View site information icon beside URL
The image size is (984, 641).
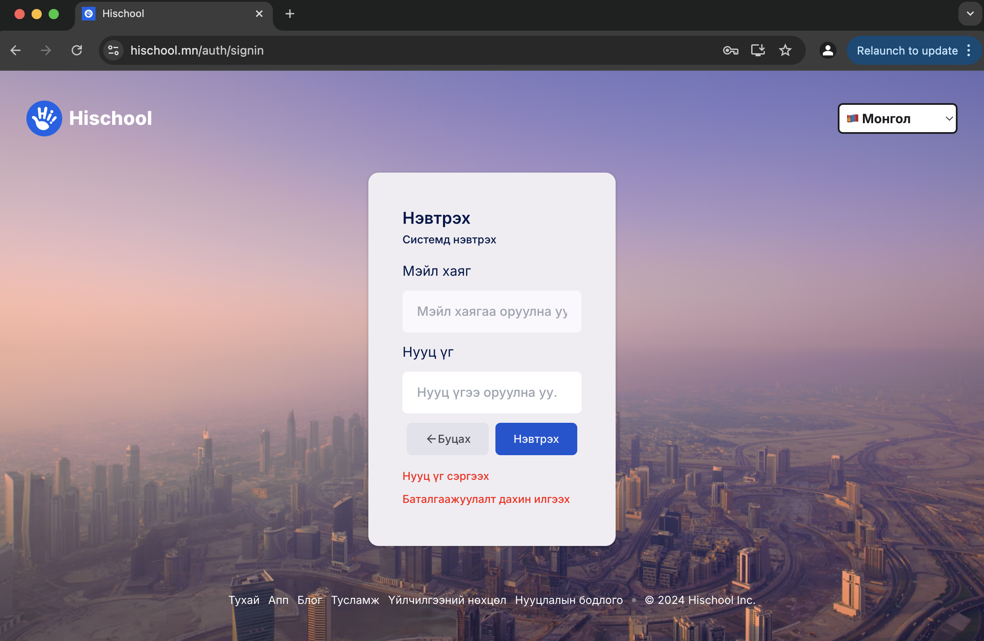(113, 50)
